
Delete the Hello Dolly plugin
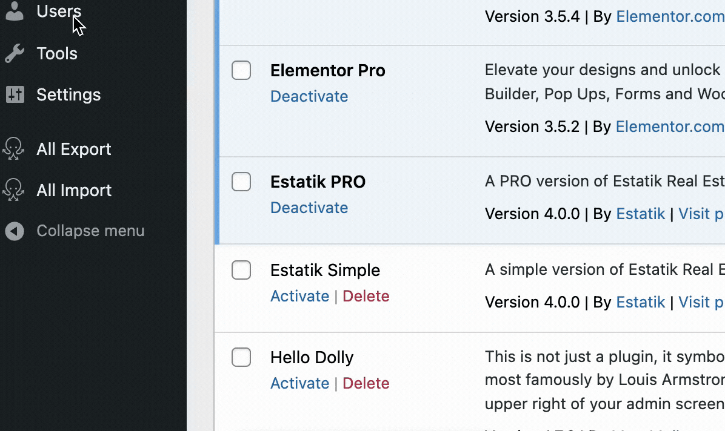[x=366, y=384]
